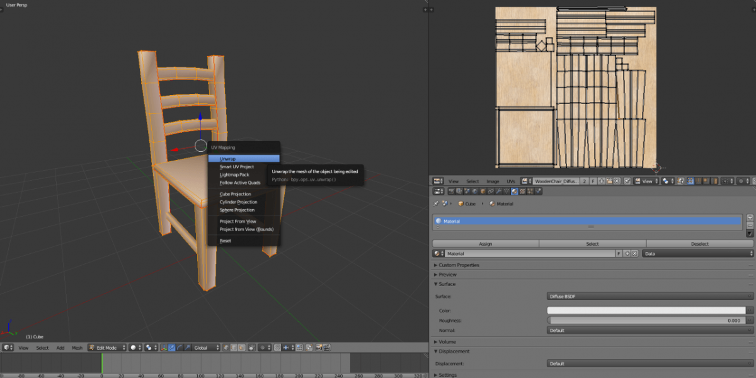Unlink the WoodenChair image with X
This screenshot has height=378, width=756.
coord(617,181)
